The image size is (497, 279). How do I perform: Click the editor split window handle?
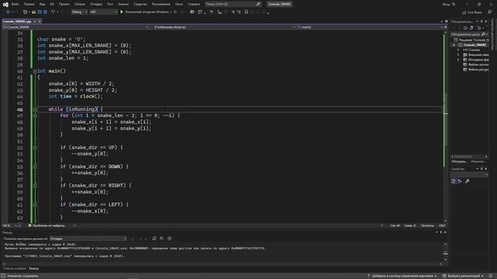(446, 28)
